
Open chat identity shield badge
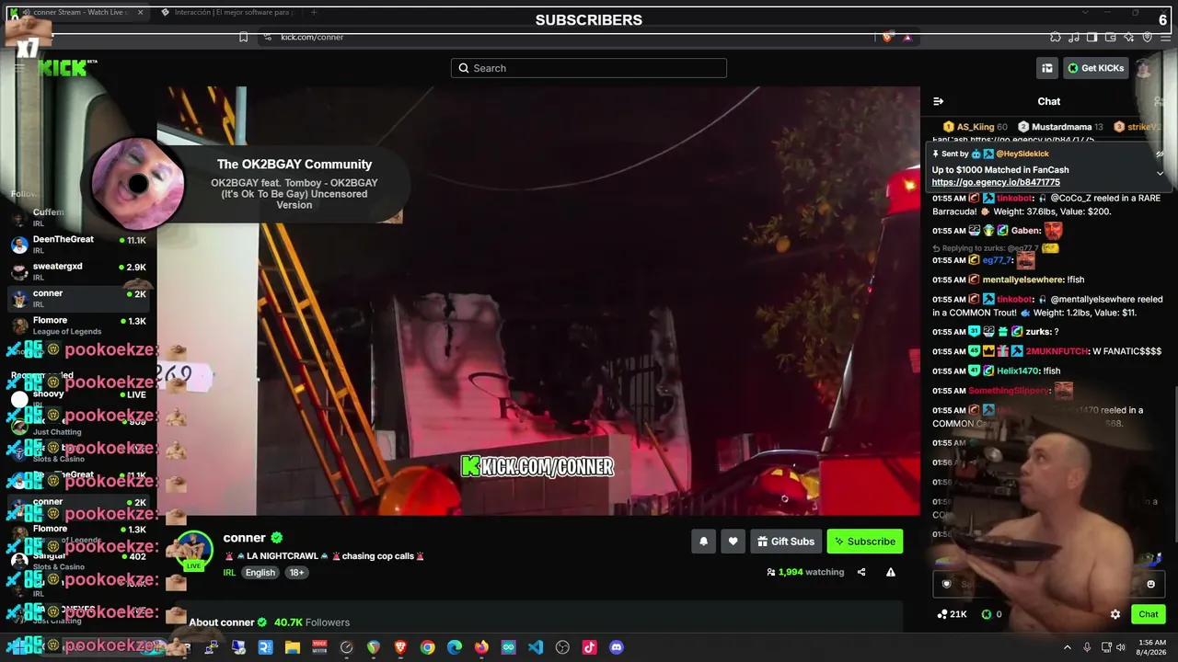(x=946, y=584)
